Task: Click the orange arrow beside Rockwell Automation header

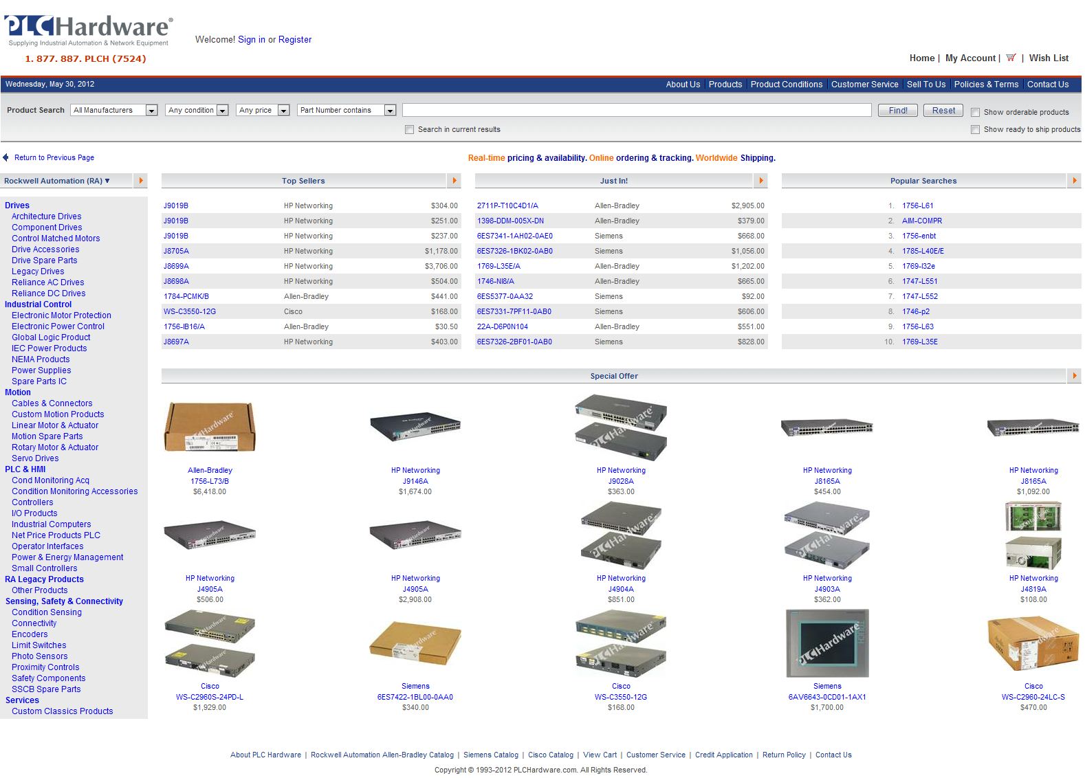Action: pos(141,181)
